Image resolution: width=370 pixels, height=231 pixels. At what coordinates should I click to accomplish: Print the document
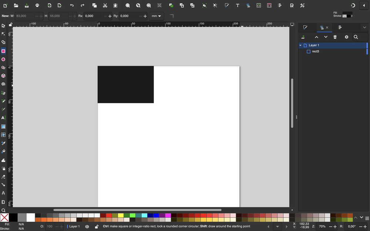click(37, 6)
